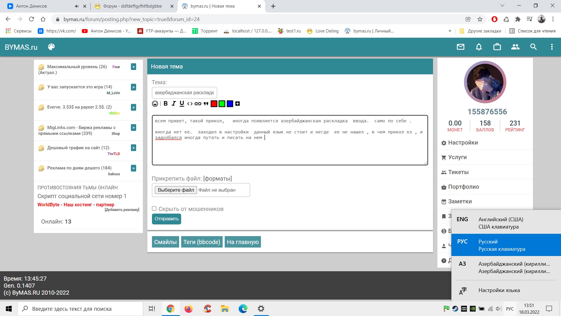
Task: Open 'Настройки' in profile sidebar menu
Action: click(463, 142)
